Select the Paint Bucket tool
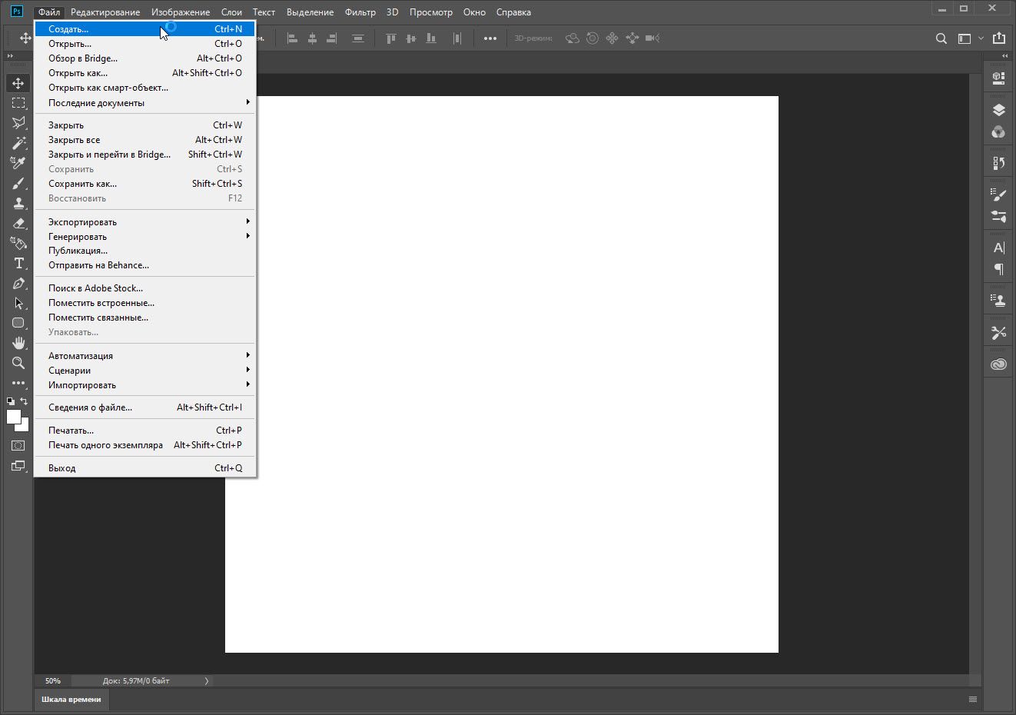The width and height of the screenshot is (1016, 715). pos(18,243)
